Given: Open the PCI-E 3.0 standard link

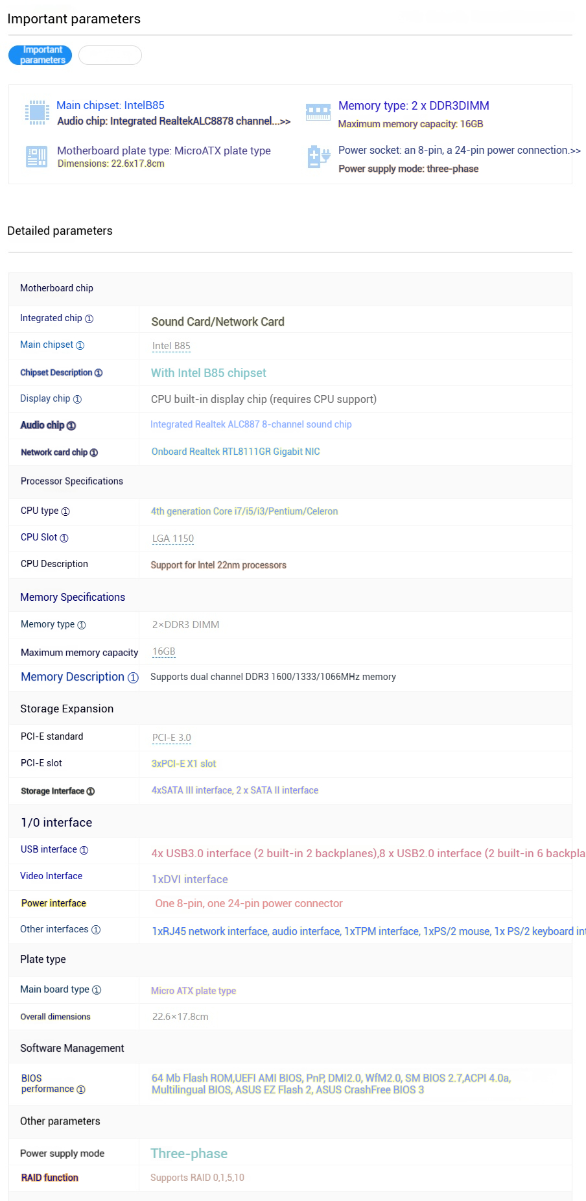Looking at the screenshot, I should click(172, 738).
